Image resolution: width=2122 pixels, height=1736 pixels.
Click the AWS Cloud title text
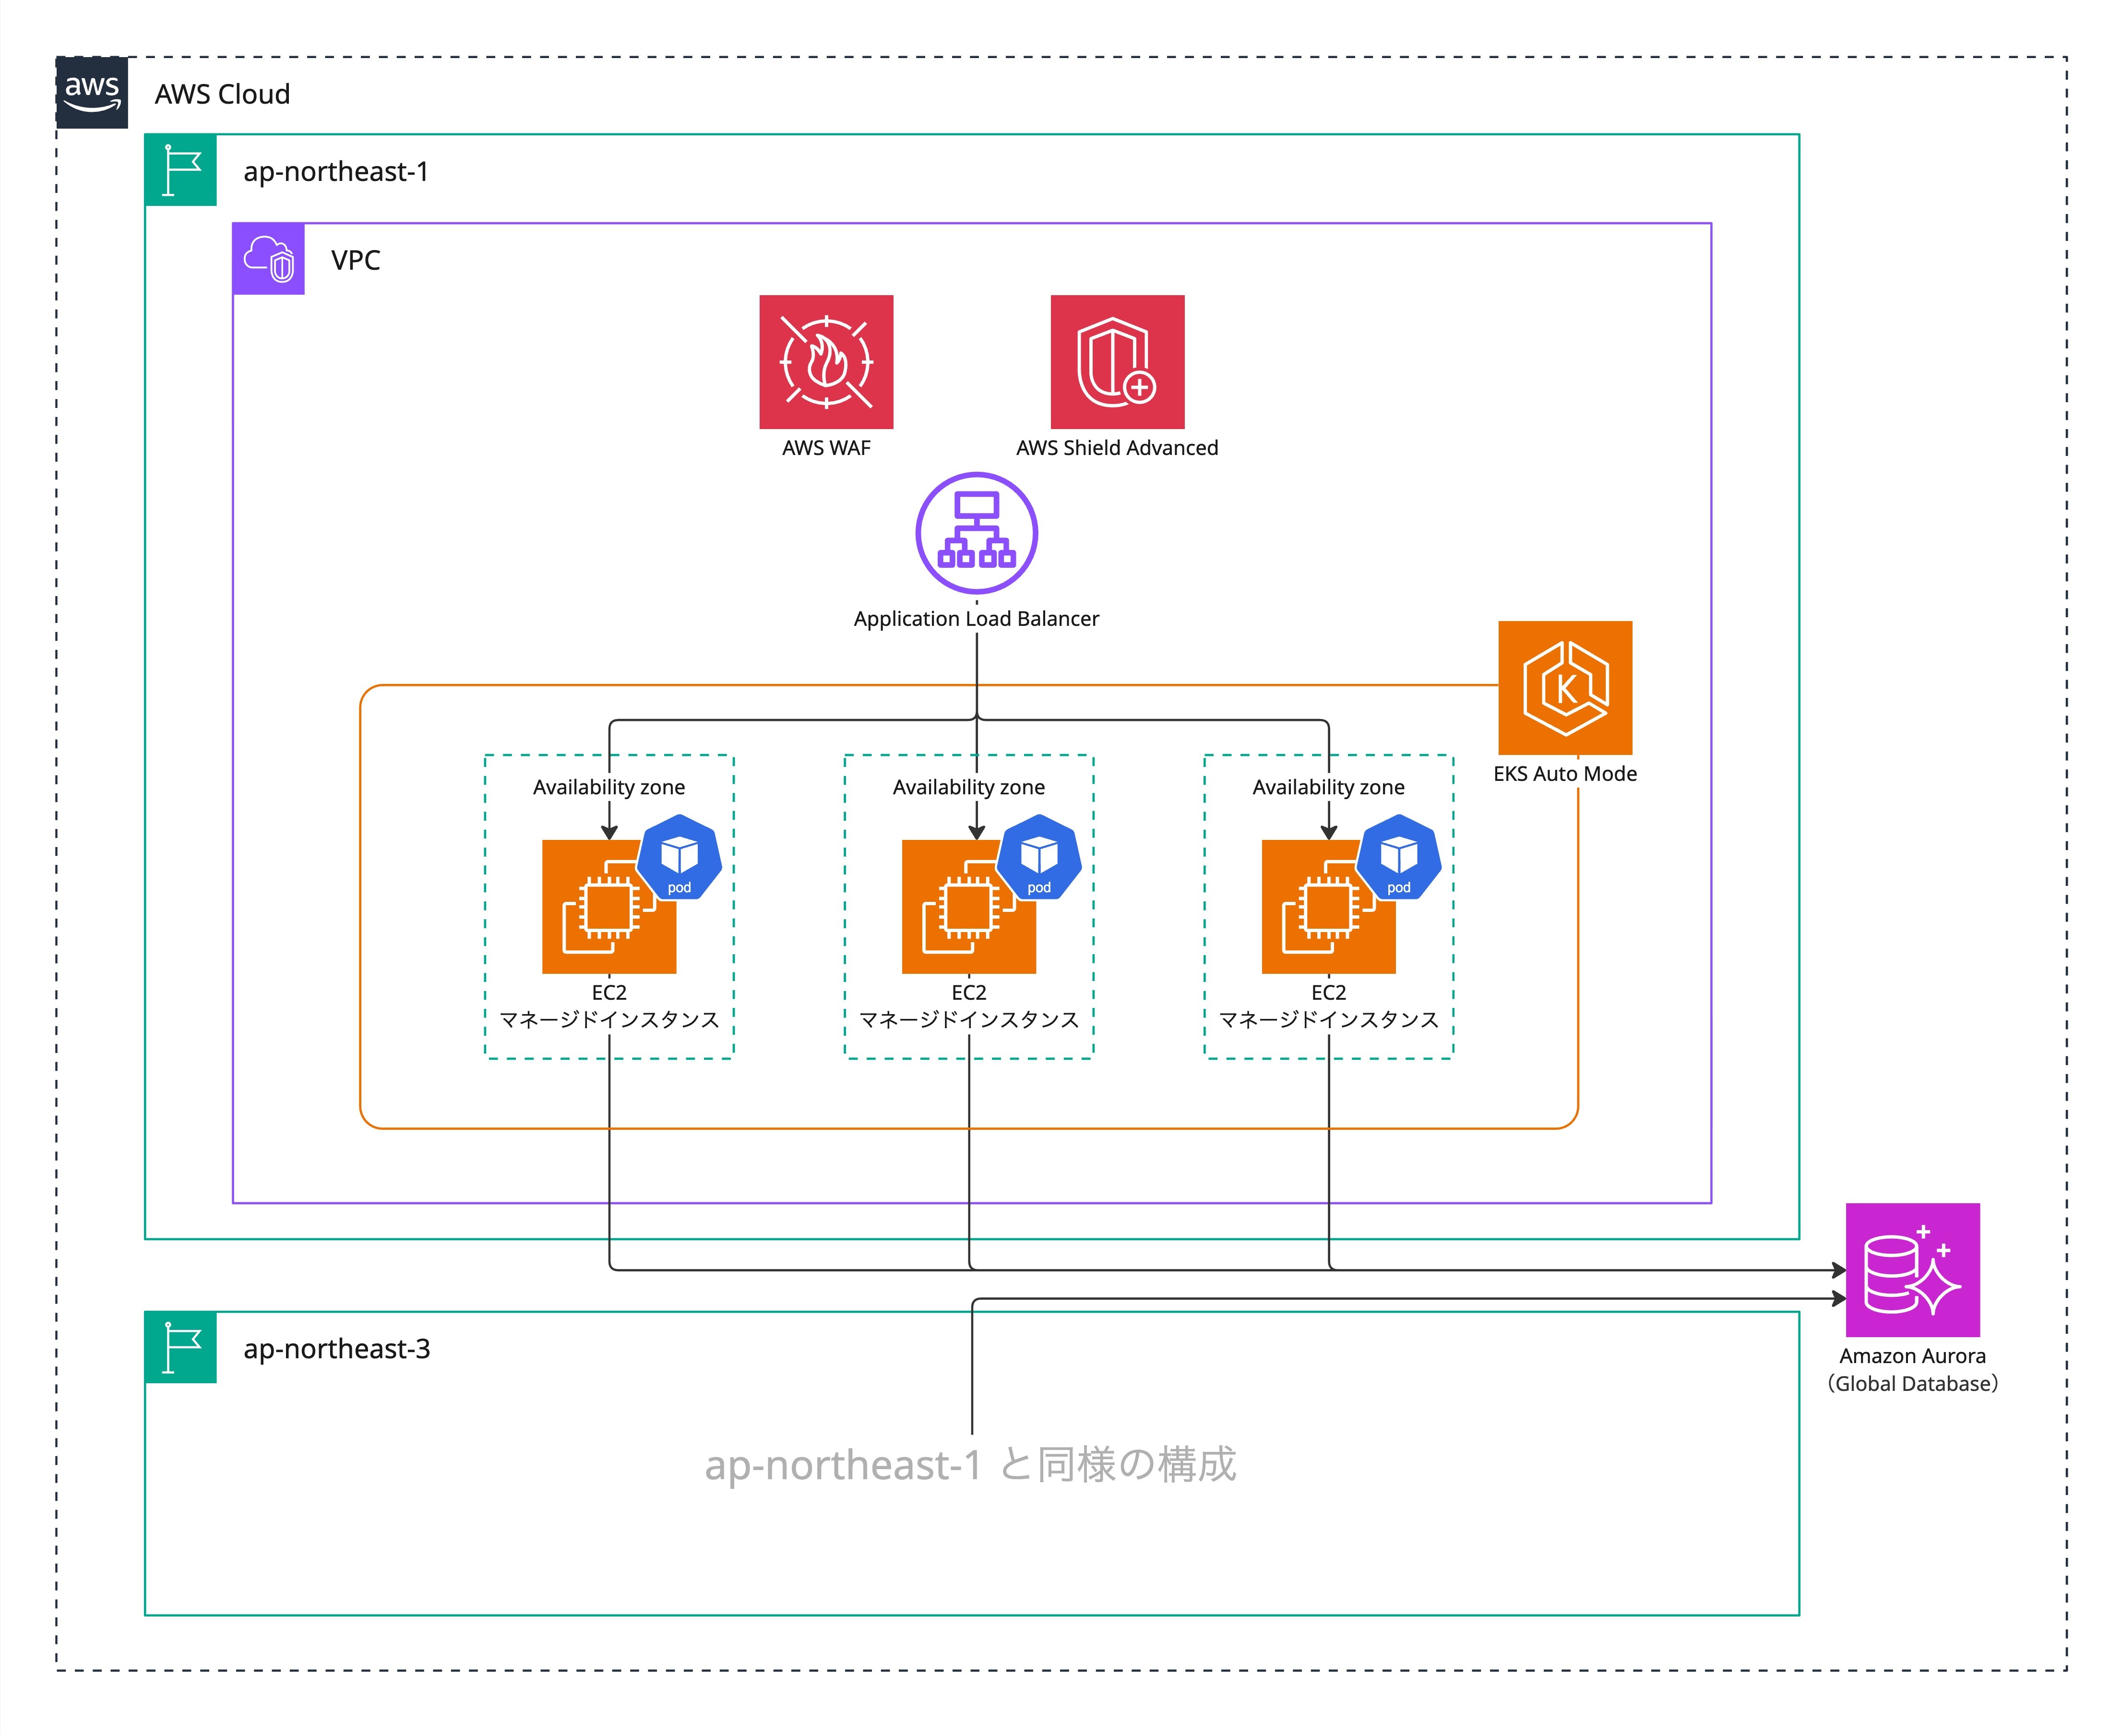[222, 94]
